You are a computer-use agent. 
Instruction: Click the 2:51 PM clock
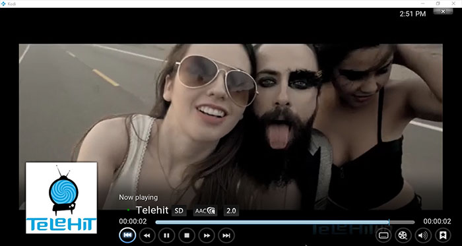(412, 14)
